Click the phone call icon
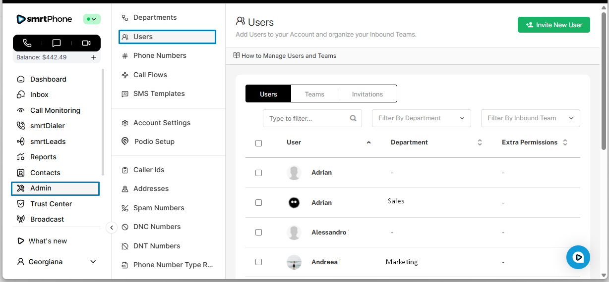This screenshot has height=282, width=609. 27,43
